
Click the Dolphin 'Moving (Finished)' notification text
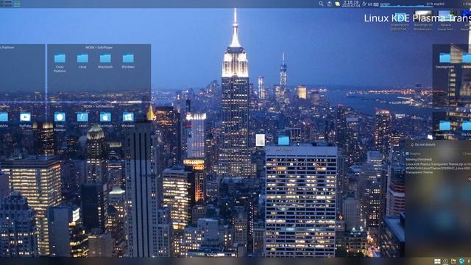pyautogui.click(x=419, y=160)
